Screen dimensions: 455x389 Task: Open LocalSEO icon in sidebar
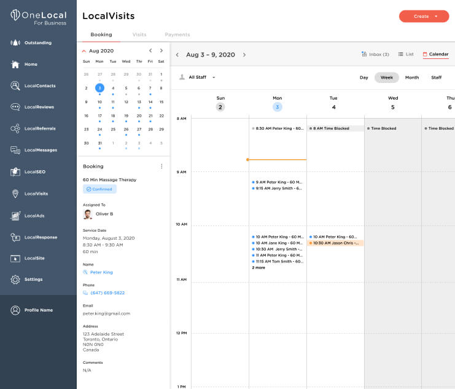tap(15, 171)
